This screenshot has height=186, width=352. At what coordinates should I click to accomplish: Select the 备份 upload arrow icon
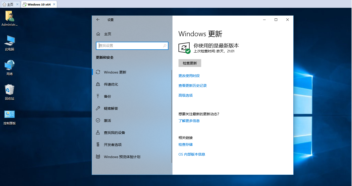[x=98, y=96]
